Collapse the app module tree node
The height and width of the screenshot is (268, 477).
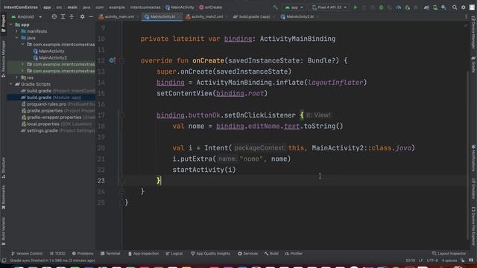coord(11,25)
